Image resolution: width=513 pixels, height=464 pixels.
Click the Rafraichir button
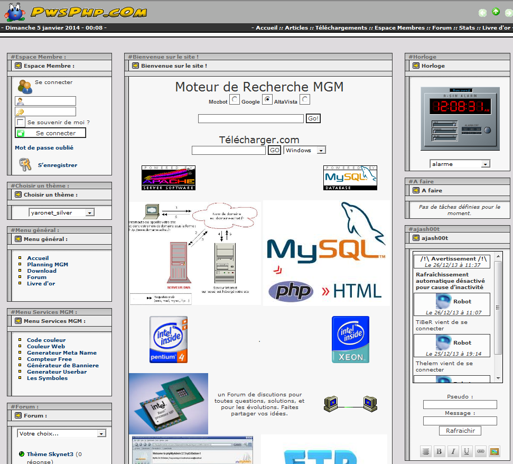click(x=460, y=431)
